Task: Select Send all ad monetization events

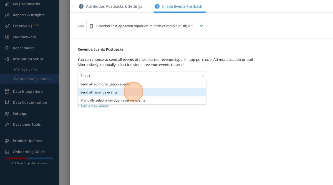Action: pos(105,84)
